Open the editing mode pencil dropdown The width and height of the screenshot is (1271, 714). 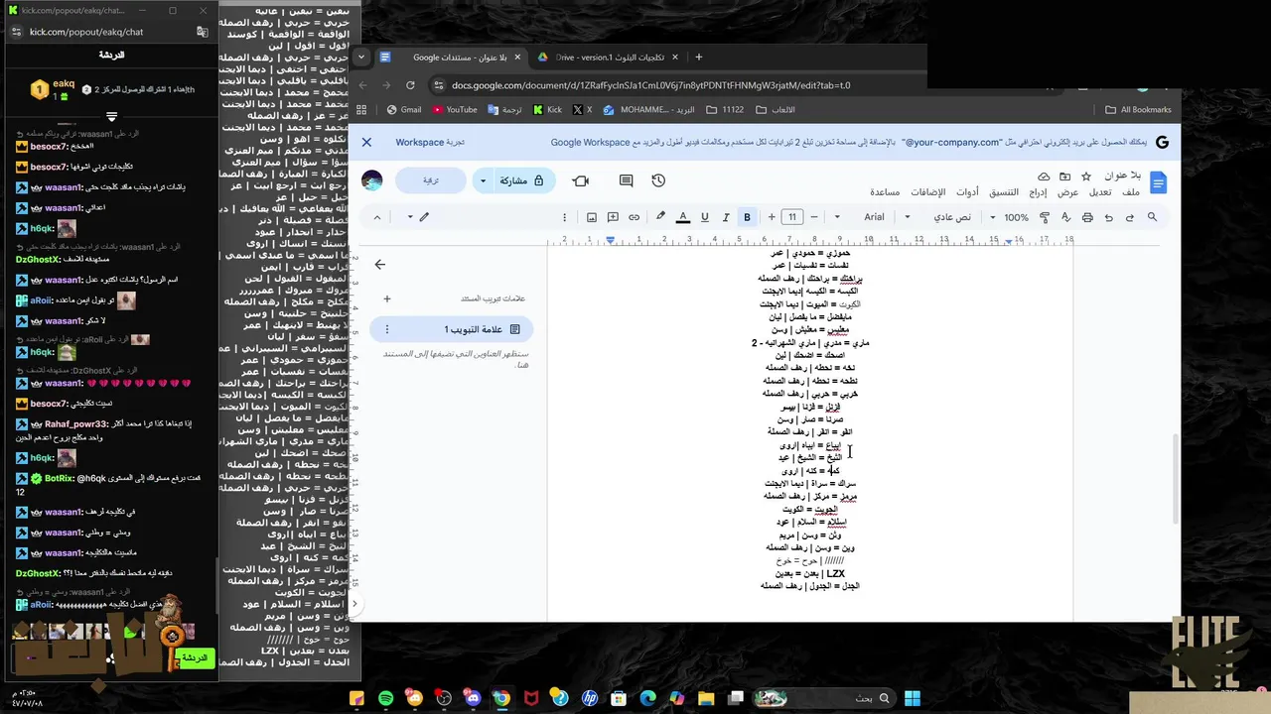pyautogui.click(x=418, y=217)
